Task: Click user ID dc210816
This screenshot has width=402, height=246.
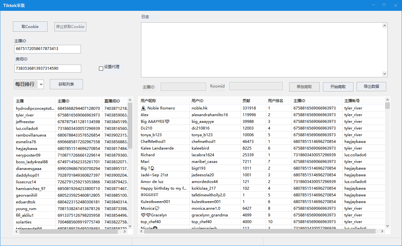Action: pos(201,128)
